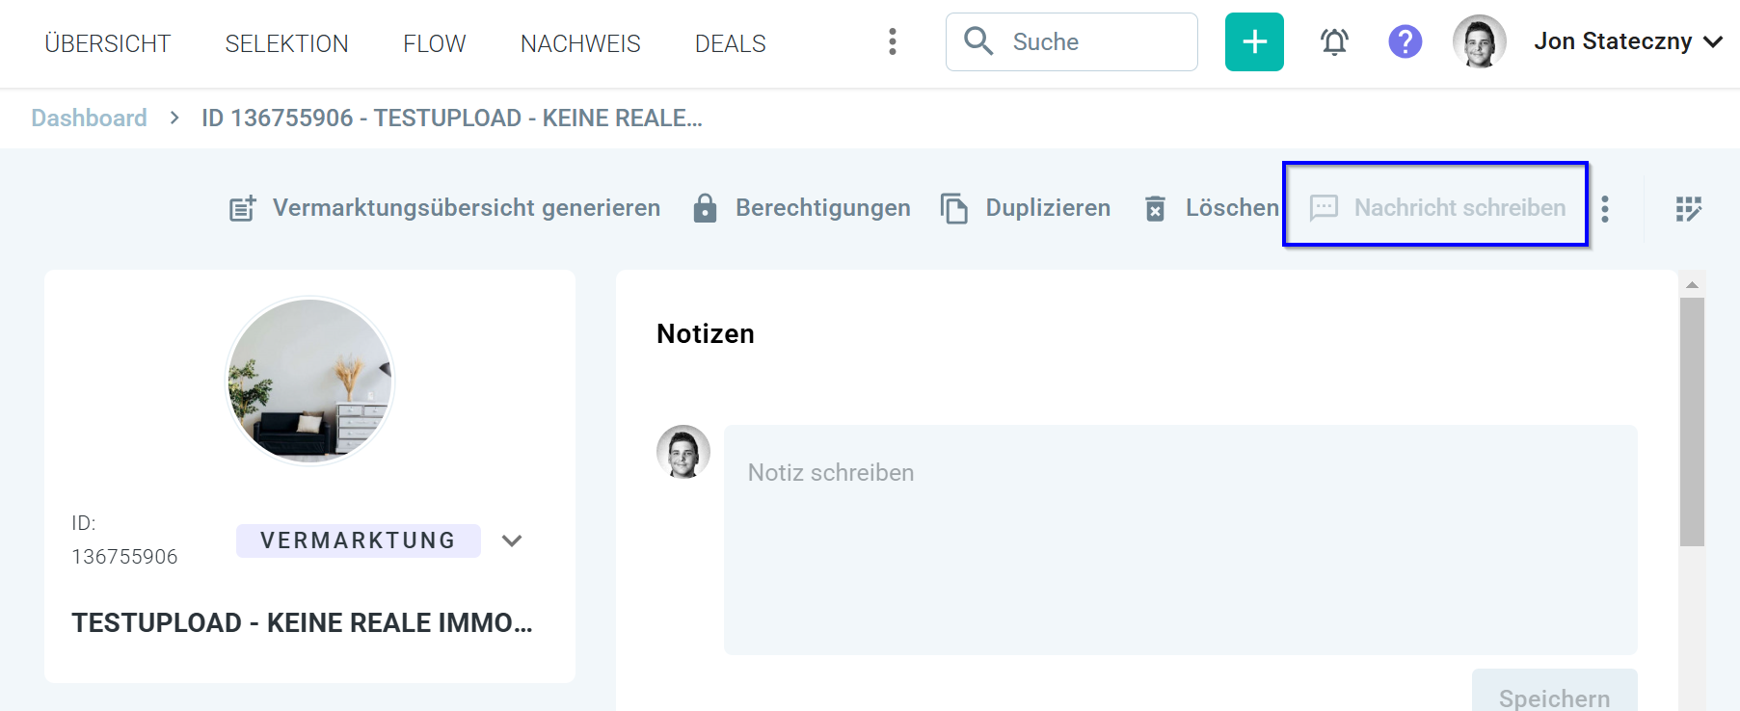Click the Löschen trash icon
This screenshot has width=1740, height=711.
click(x=1155, y=208)
